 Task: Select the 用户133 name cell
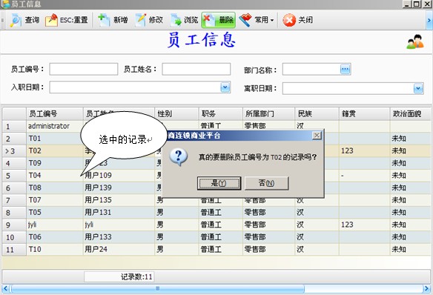click(119, 236)
